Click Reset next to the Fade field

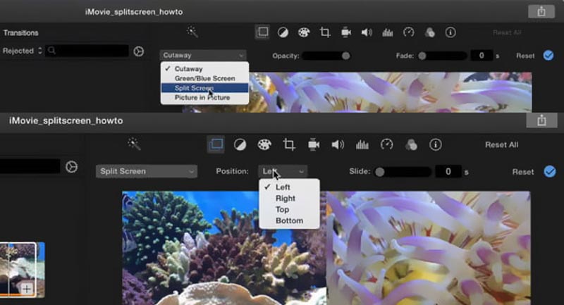tap(525, 56)
